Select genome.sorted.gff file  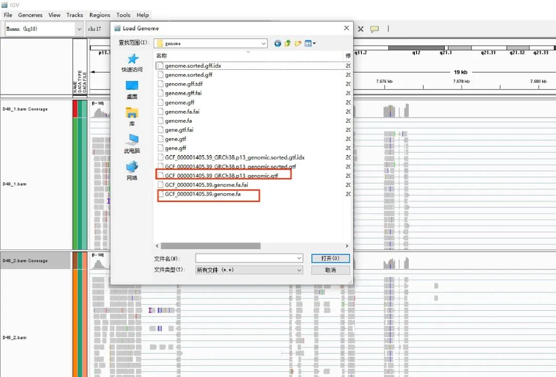coord(188,74)
